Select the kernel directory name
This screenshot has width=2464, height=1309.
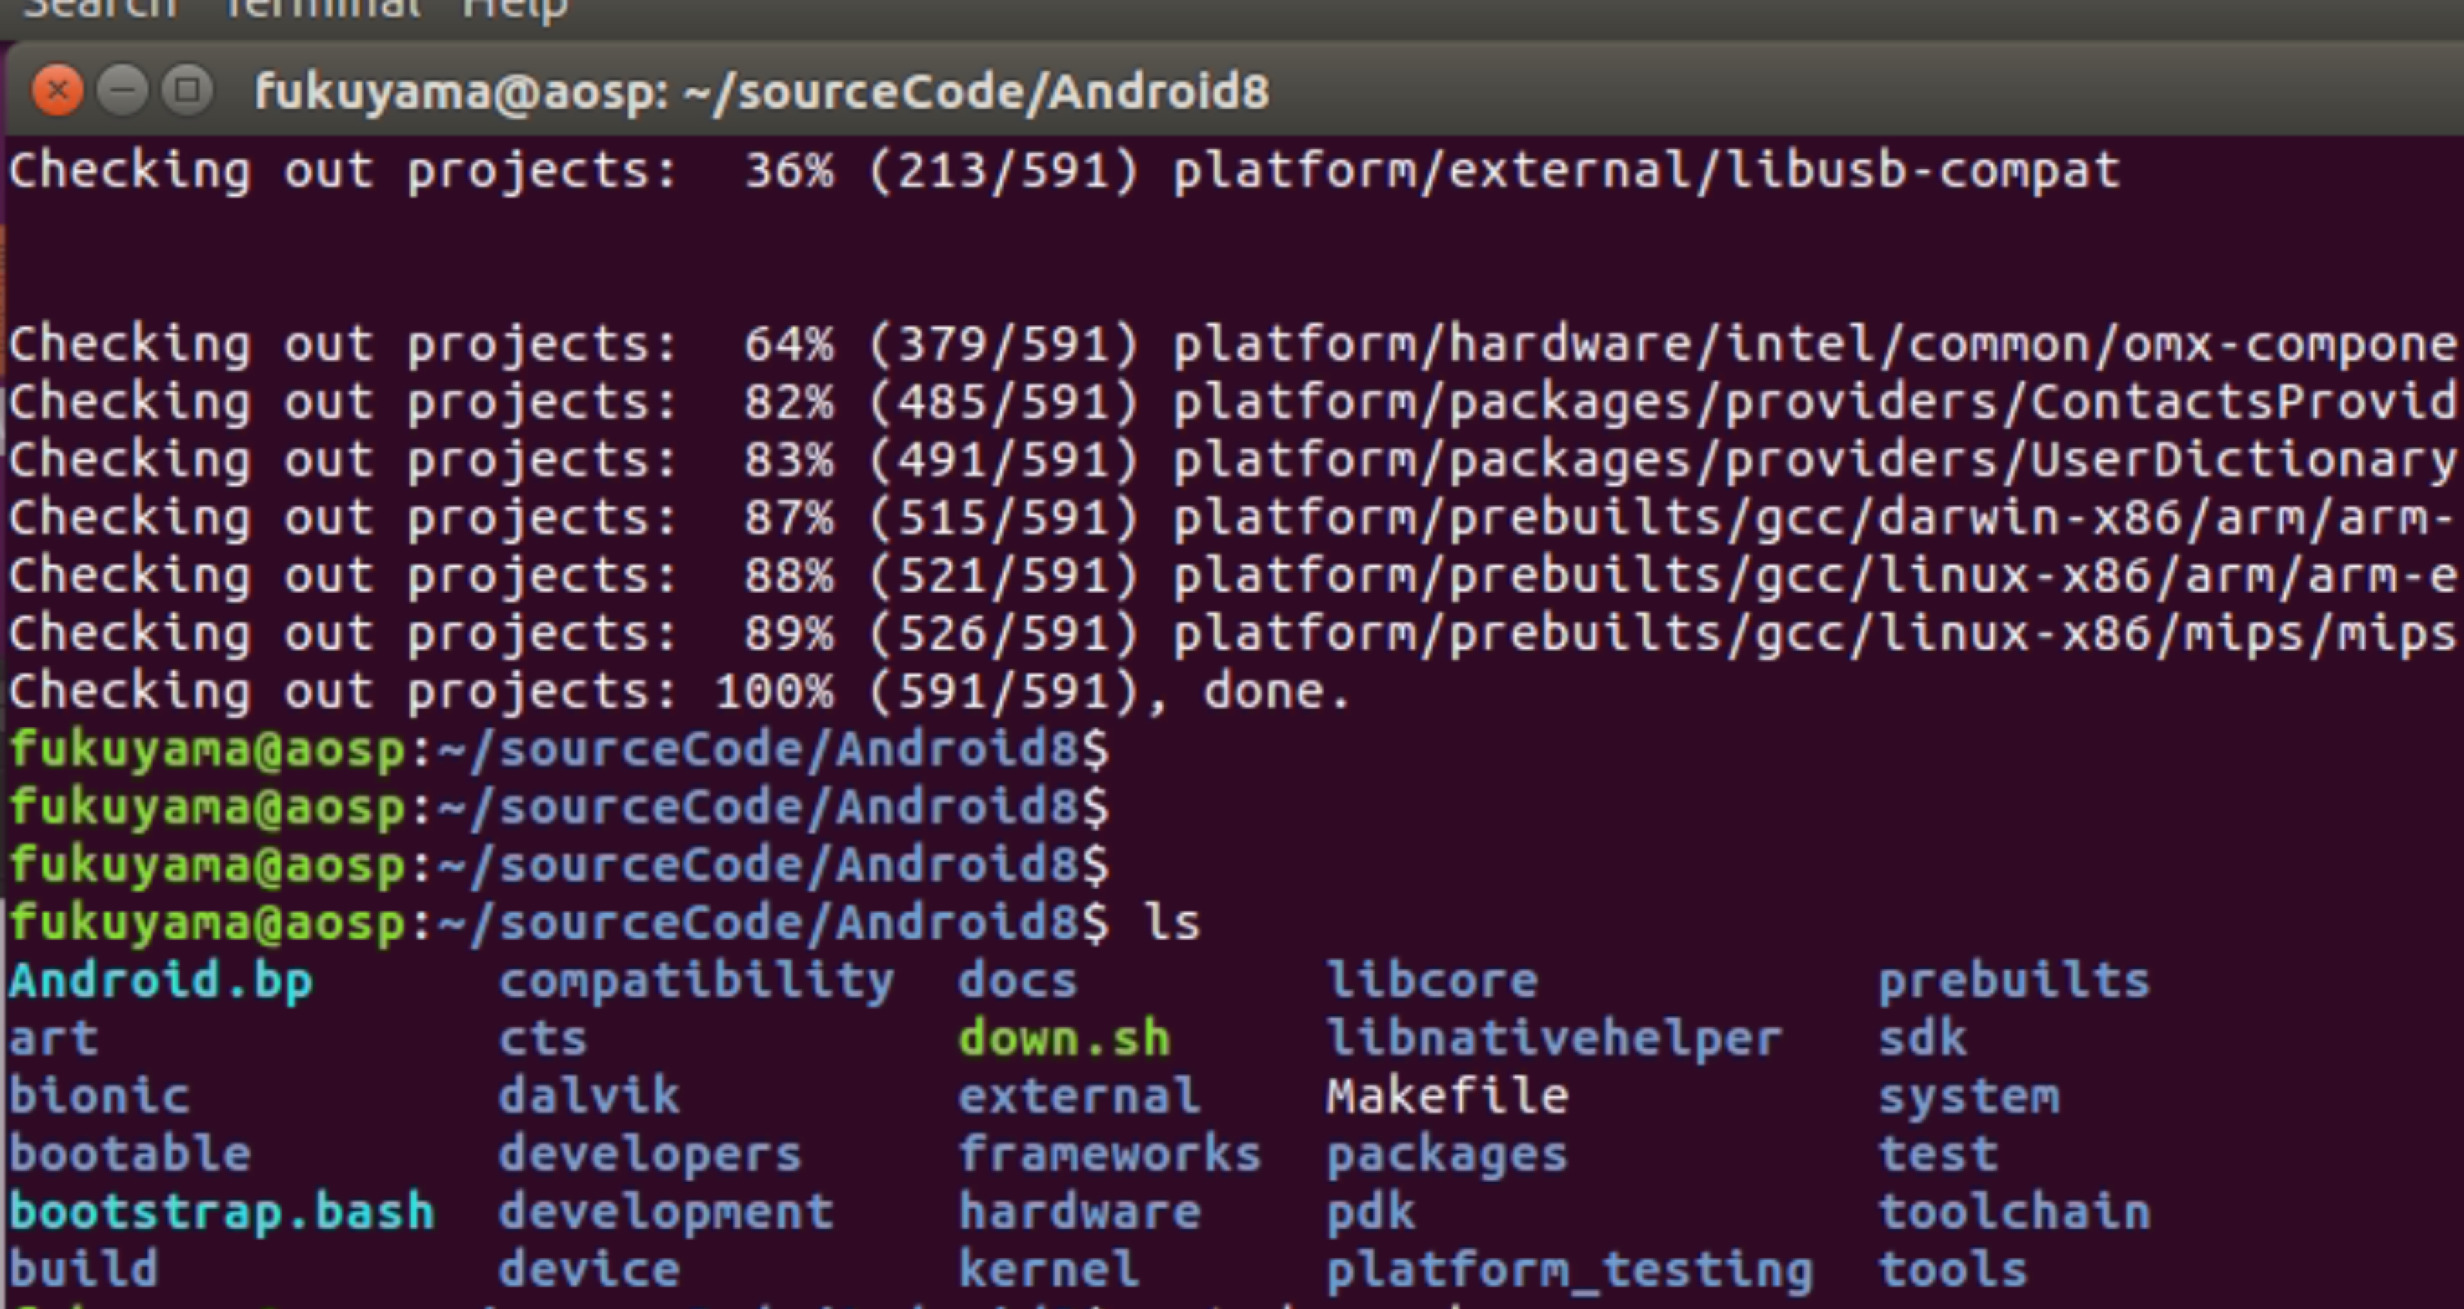tap(1048, 1270)
